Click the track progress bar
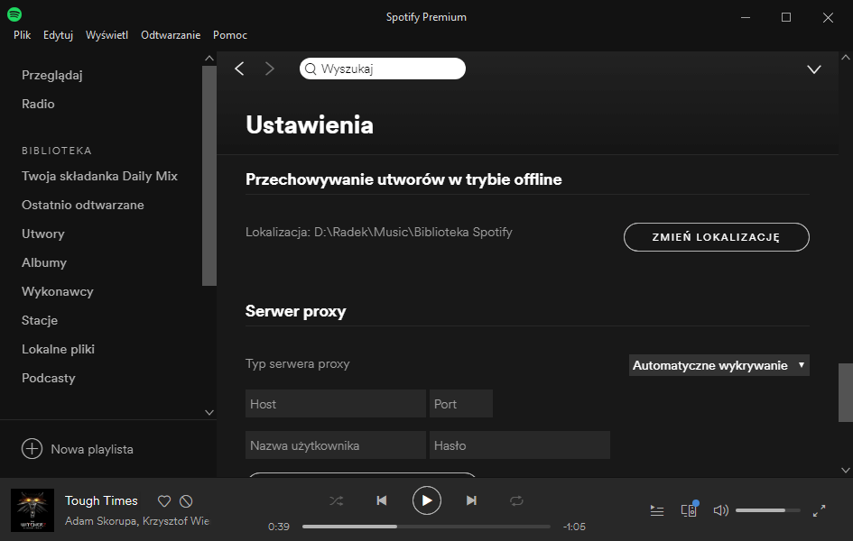The height and width of the screenshot is (541, 853). [426, 527]
